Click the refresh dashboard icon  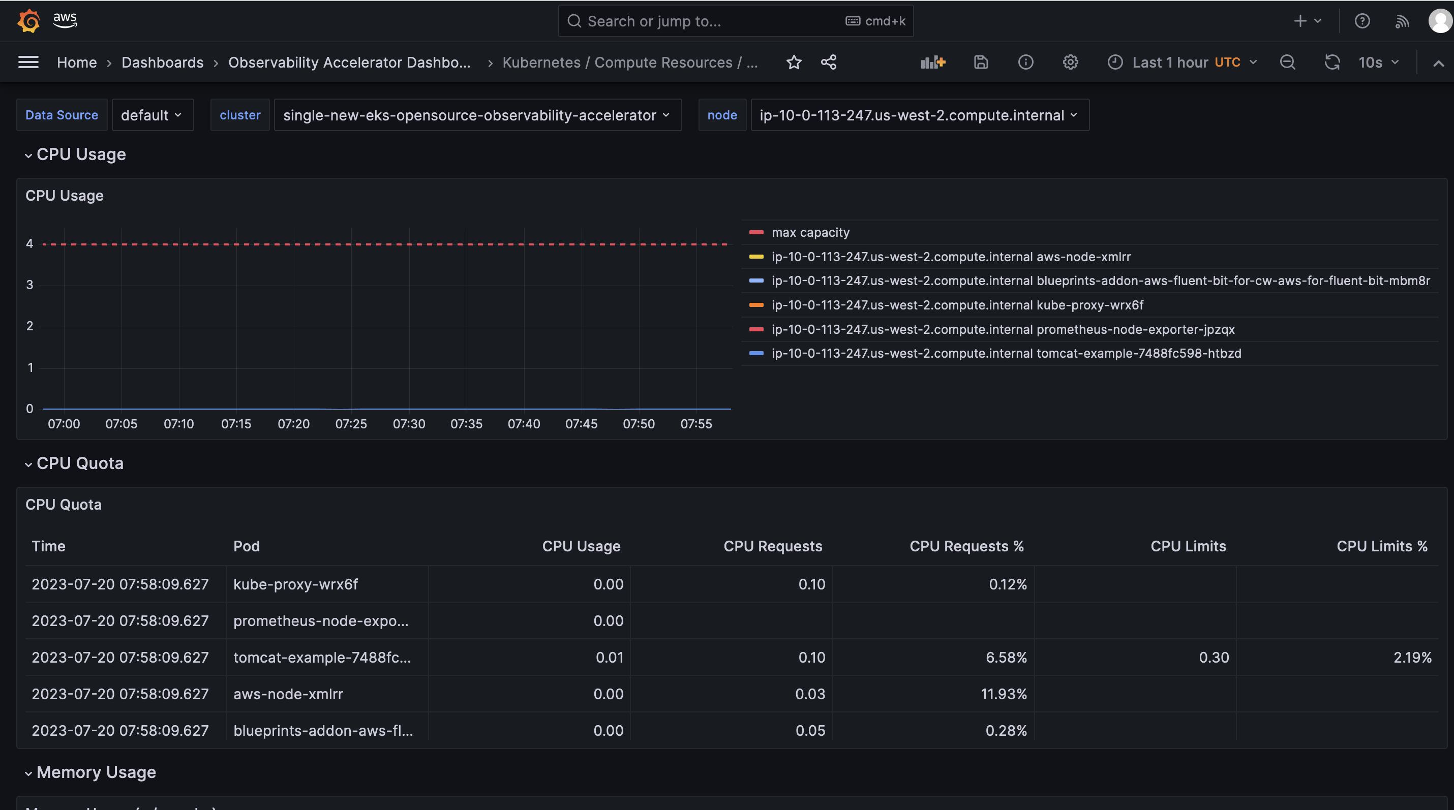1332,62
